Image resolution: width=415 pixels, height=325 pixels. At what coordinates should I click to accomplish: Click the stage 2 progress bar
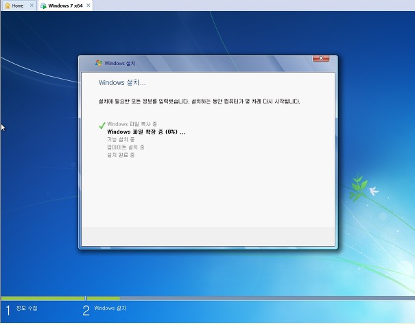tap(250, 298)
